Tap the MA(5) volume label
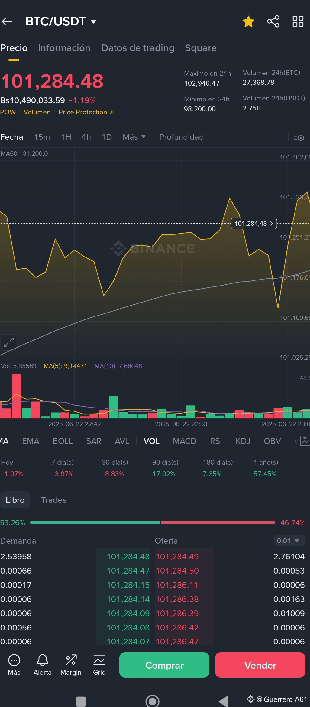310x707 pixels. pyautogui.click(x=65, y=366)
